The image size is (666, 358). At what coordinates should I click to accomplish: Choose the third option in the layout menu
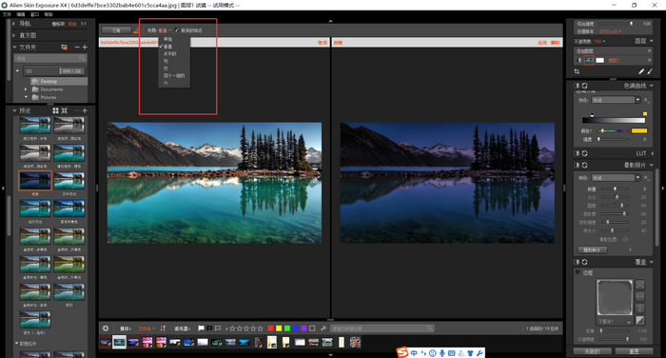[169, 54]
